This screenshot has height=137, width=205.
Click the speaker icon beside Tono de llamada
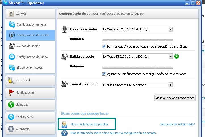(x=64, y=84)
